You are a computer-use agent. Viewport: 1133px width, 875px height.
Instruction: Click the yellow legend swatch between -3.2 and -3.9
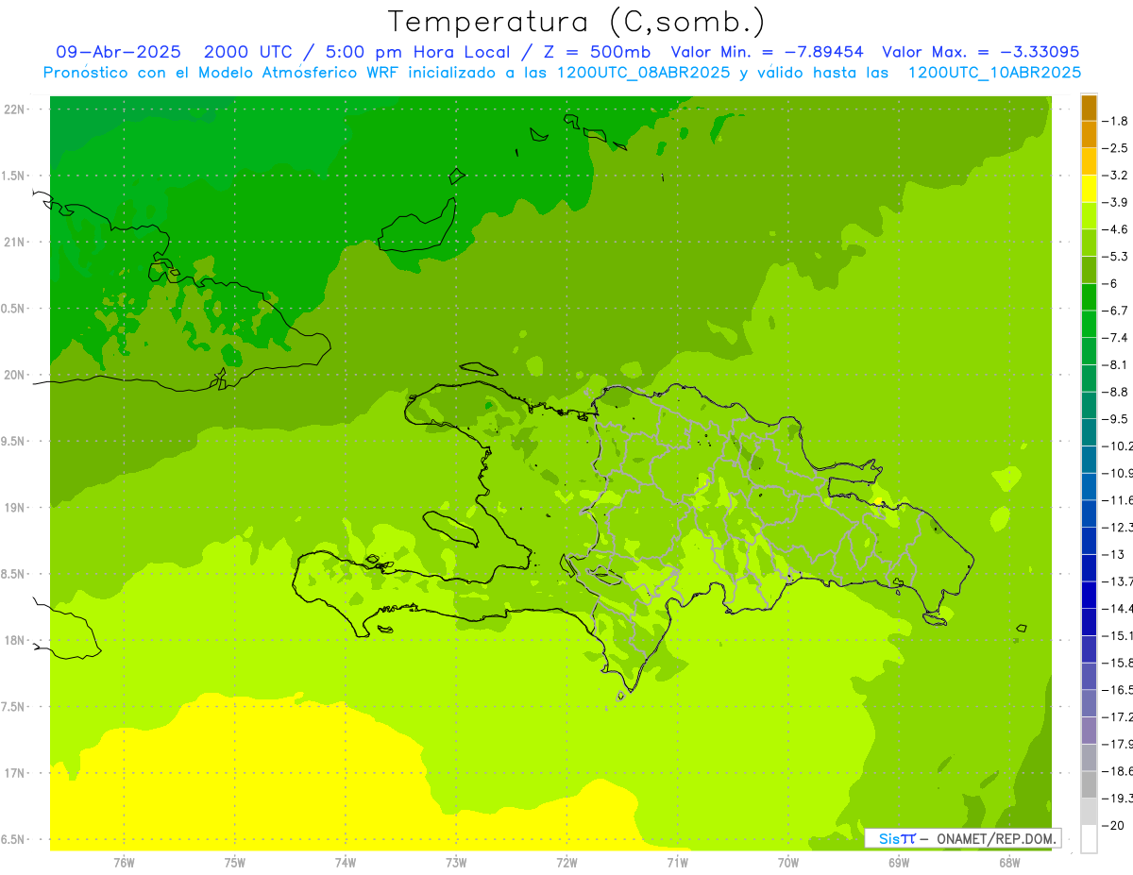[1089, 189]
